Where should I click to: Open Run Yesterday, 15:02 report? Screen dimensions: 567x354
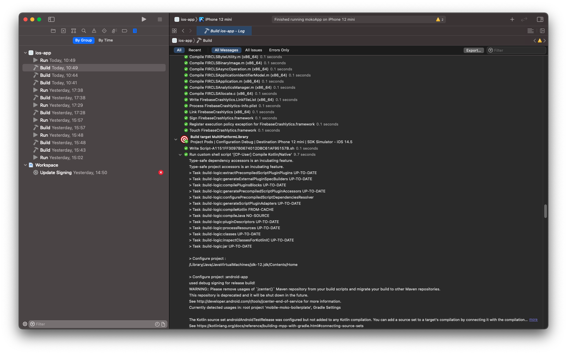(x=94, y=157)
